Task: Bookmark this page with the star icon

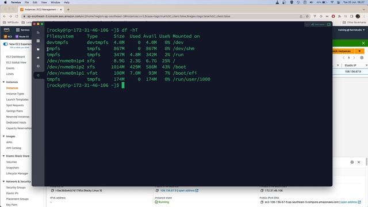Action: pyautogui.click(x=307, y=16)
